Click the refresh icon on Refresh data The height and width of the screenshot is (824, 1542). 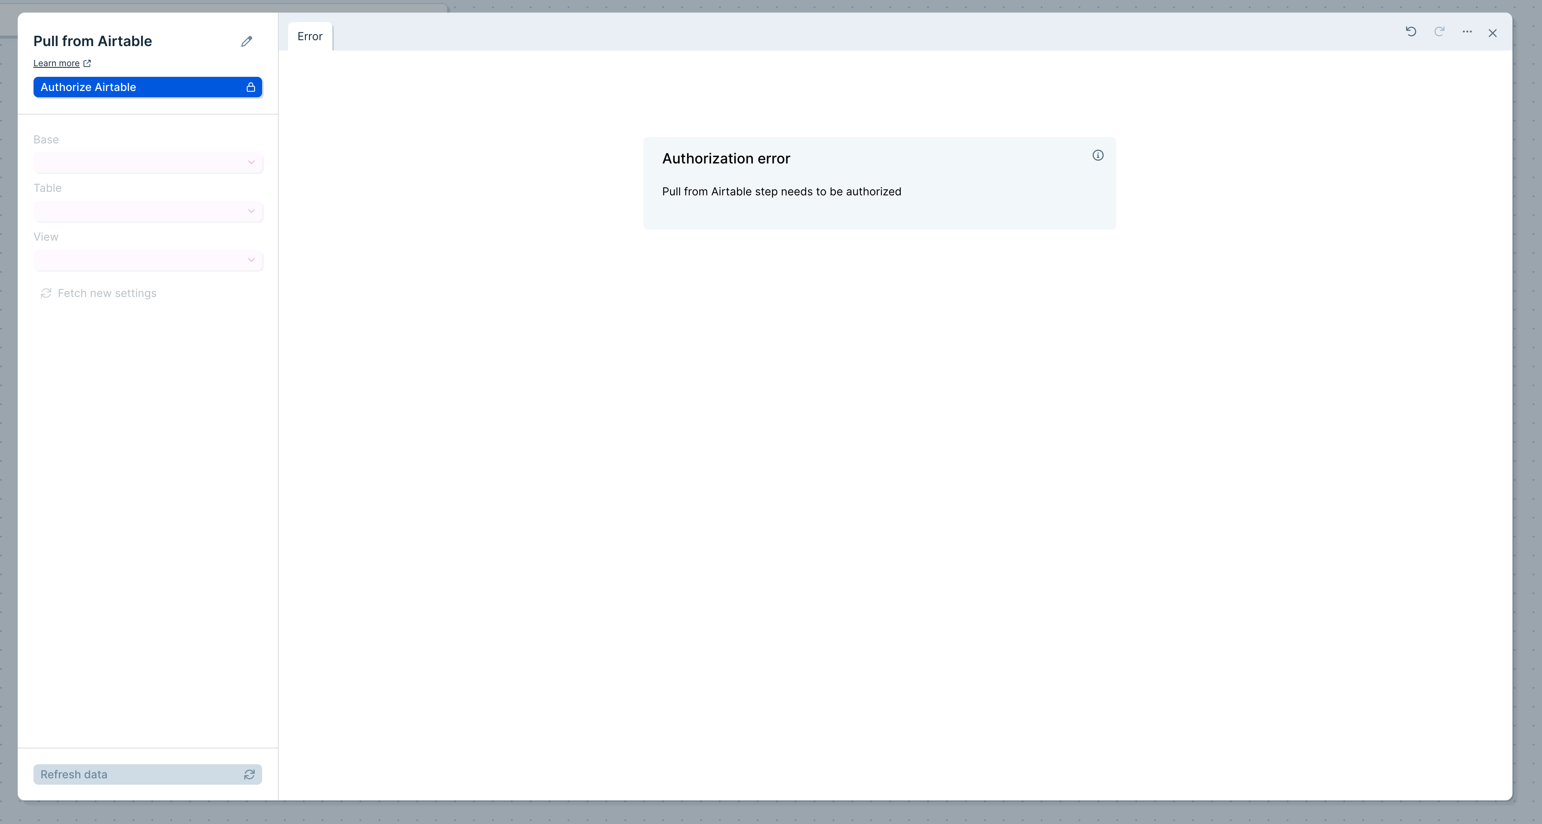(250, 774)
